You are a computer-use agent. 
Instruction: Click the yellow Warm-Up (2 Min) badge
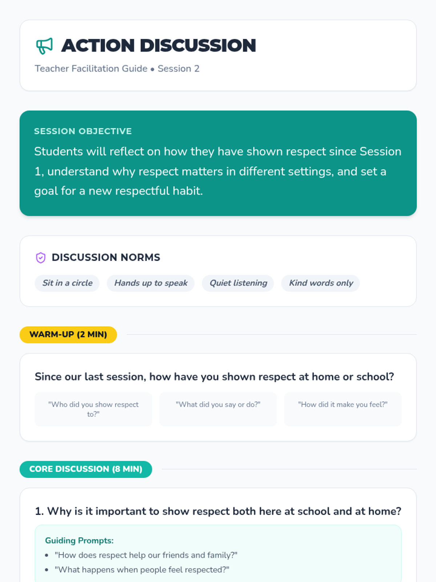click(x=68, y=335)
